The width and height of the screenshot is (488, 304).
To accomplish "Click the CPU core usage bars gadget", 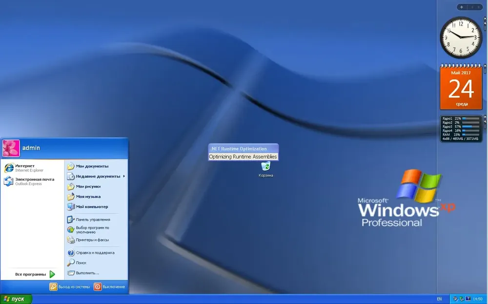I will (461, 129).
